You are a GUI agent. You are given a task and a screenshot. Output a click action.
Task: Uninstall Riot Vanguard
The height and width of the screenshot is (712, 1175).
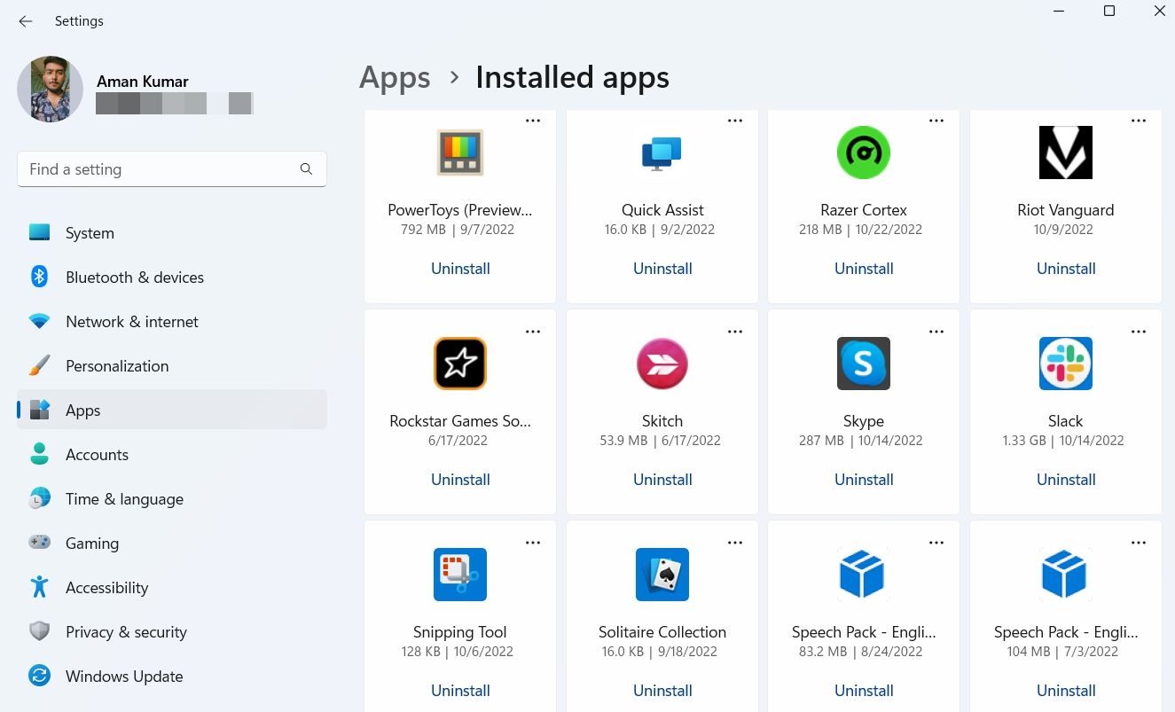pyautogui.click(x=1066, y=269)
